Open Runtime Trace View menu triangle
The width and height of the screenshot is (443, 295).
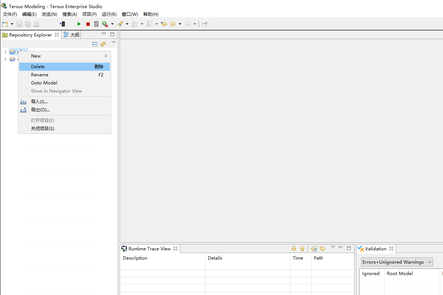pos(333,247)
